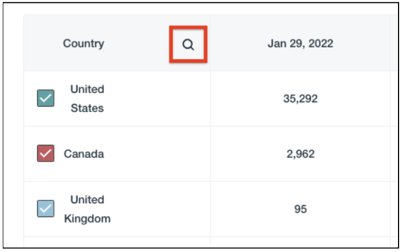Image resolution: width=403 pixels, height=252 pixels.
Task: Click the red Canada color swatch
Action: point(46,153)
